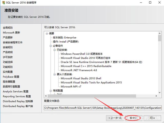Viewport: 164px width, 123px height.
Task: Start installation with the 安装 button
Action: point(134,118)
